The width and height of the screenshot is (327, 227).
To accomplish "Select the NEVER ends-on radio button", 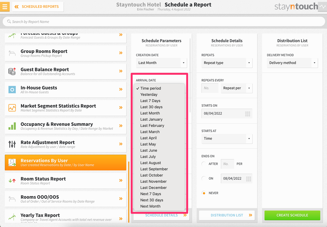I will pos(204,193).
